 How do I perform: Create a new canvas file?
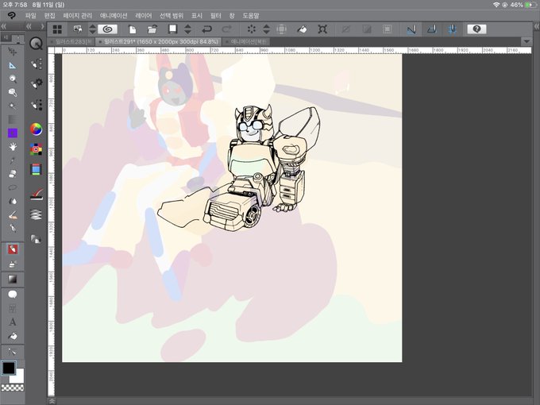coord(133,29)
